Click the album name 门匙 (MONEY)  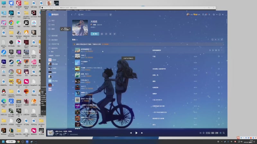click(157, 100)
